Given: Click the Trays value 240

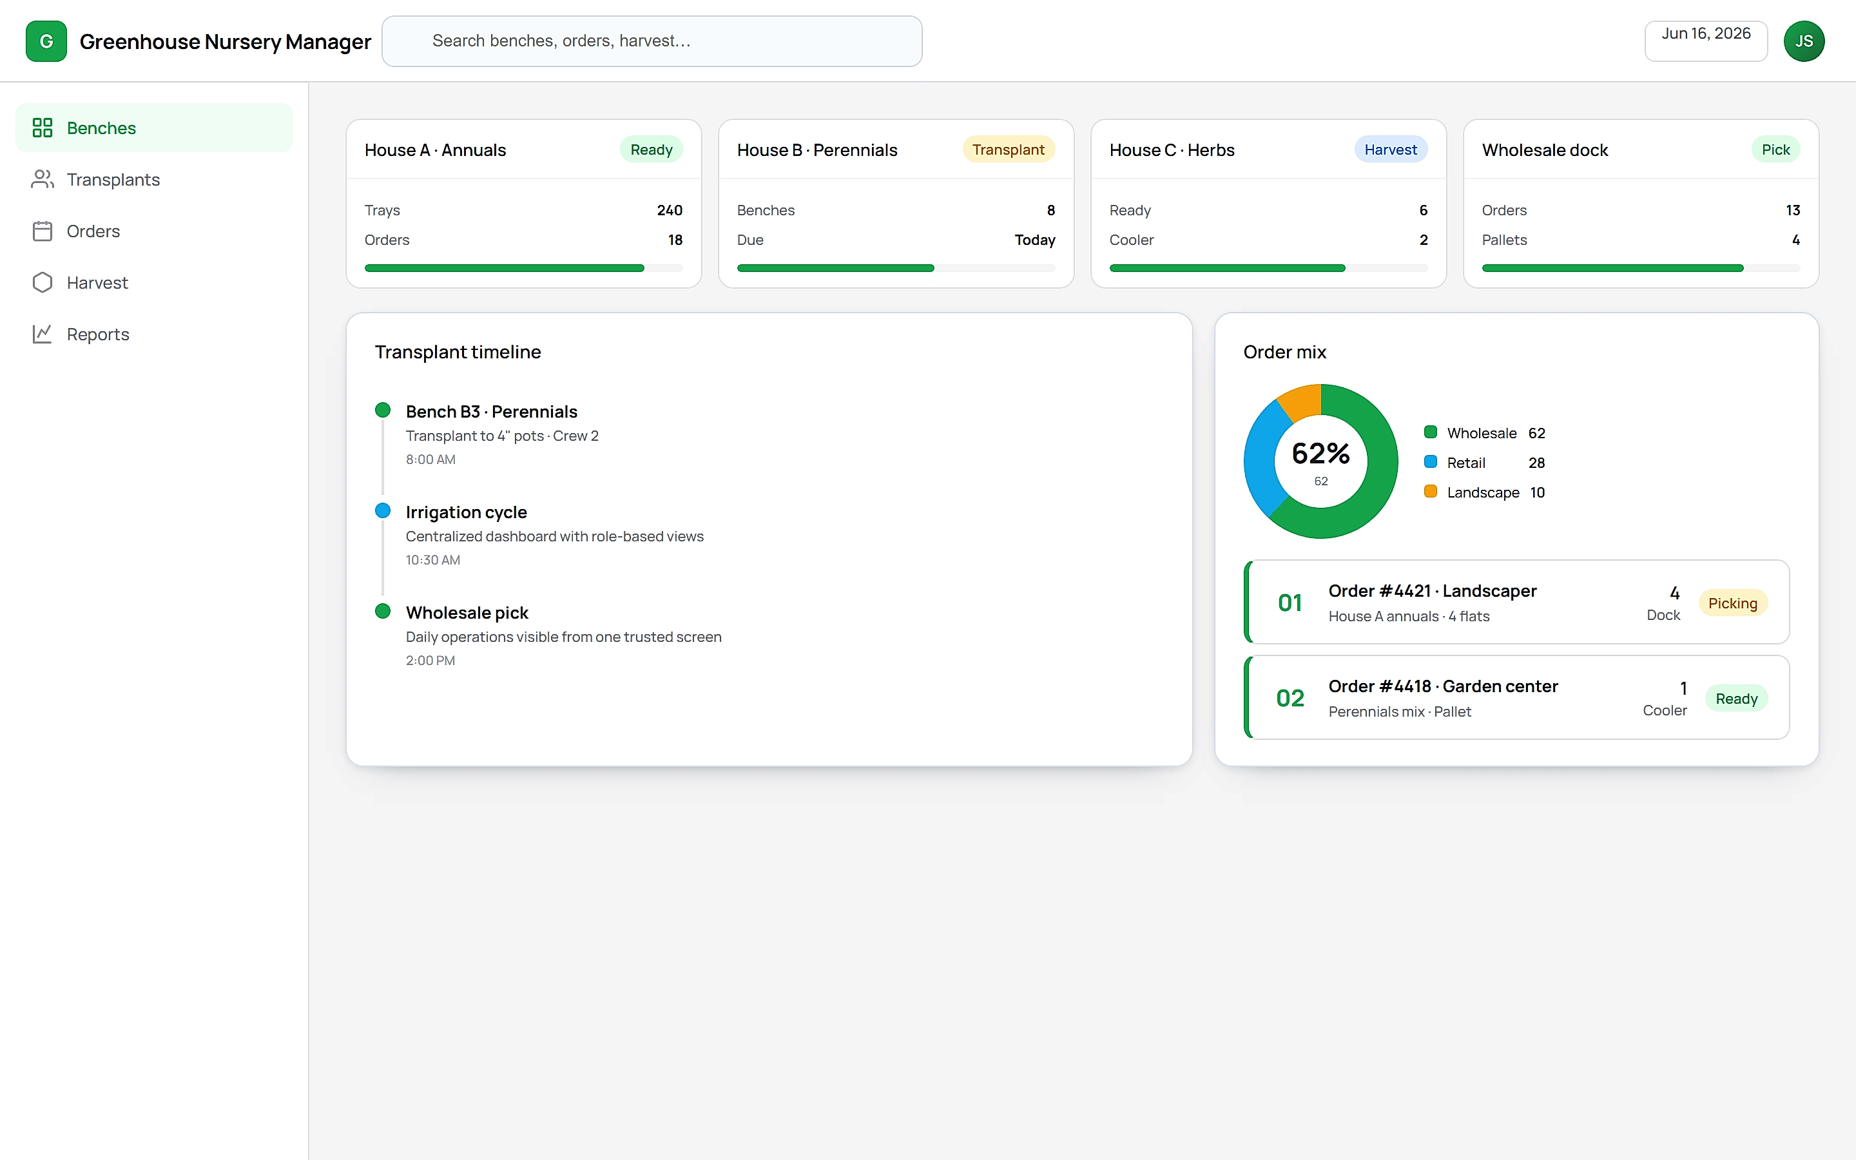Looking at the screenshot, I should click(670, 210).
